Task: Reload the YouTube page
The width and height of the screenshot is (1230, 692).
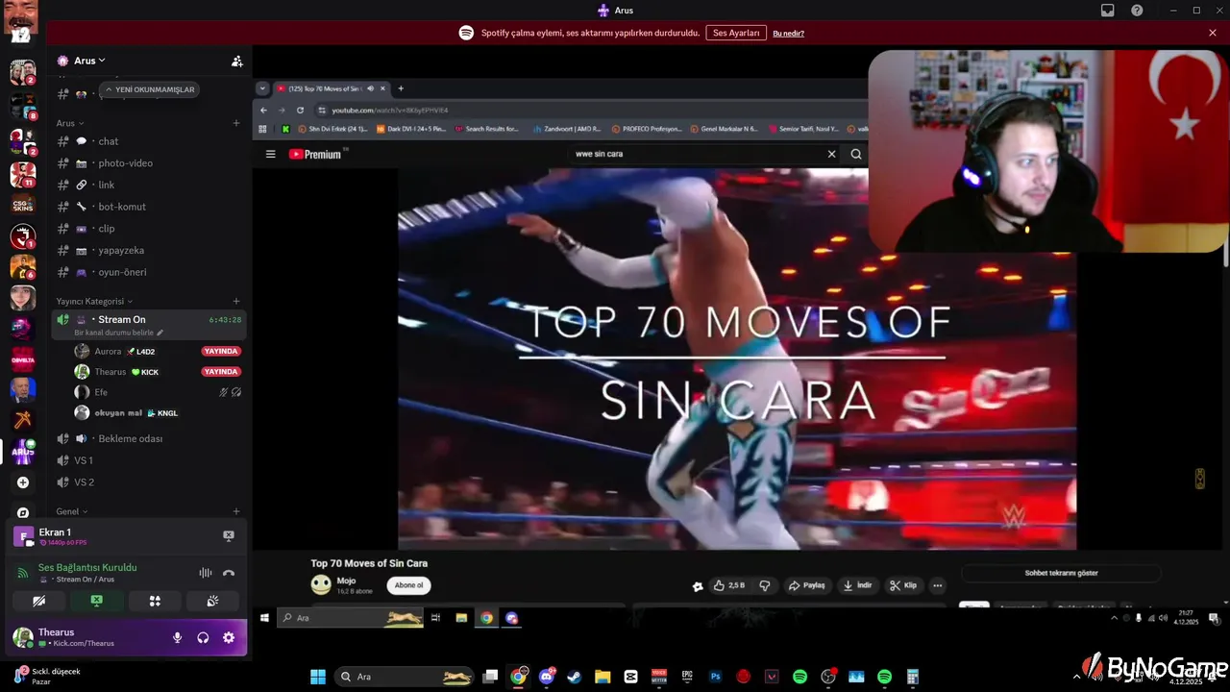Action: point(300,110)
